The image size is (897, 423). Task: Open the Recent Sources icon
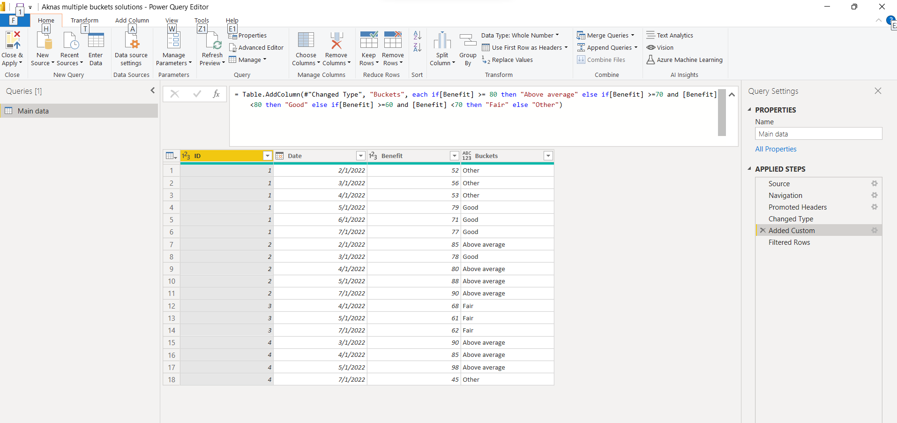click(x=70, y=41)
